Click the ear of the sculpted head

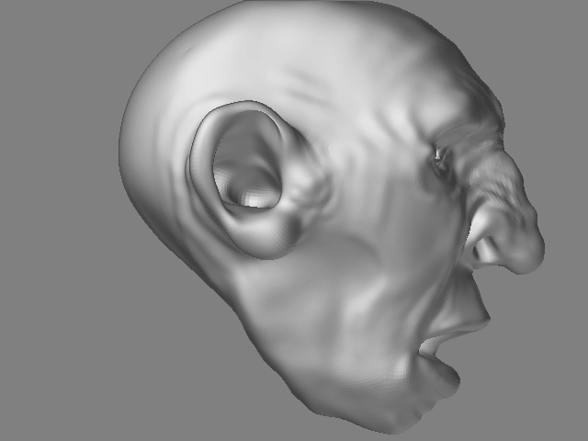[247, 179]
